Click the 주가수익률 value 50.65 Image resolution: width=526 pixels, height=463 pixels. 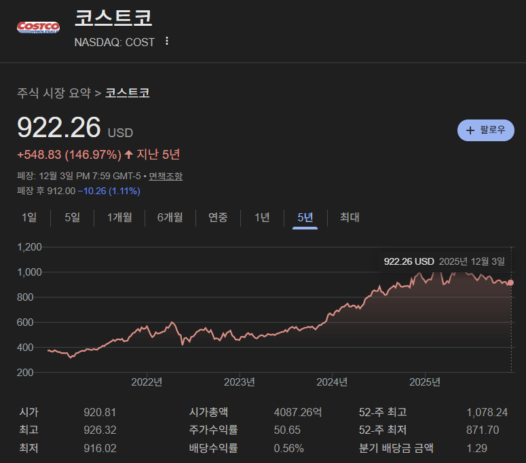pyautogui.click(x=287, y=430)
